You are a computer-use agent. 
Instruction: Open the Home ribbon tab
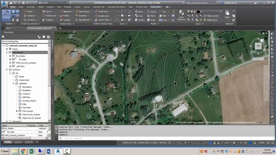click(13, 7)
